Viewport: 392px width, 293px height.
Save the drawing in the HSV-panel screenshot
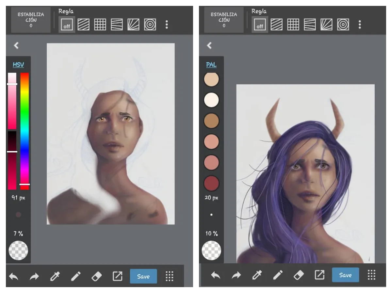pos(143,276)
